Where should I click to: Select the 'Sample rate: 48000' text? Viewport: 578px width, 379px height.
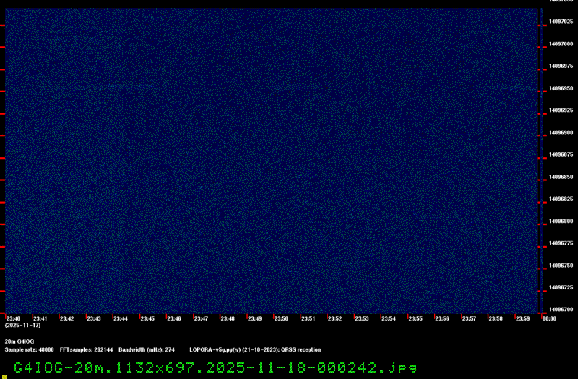click(x=29, y=350)
